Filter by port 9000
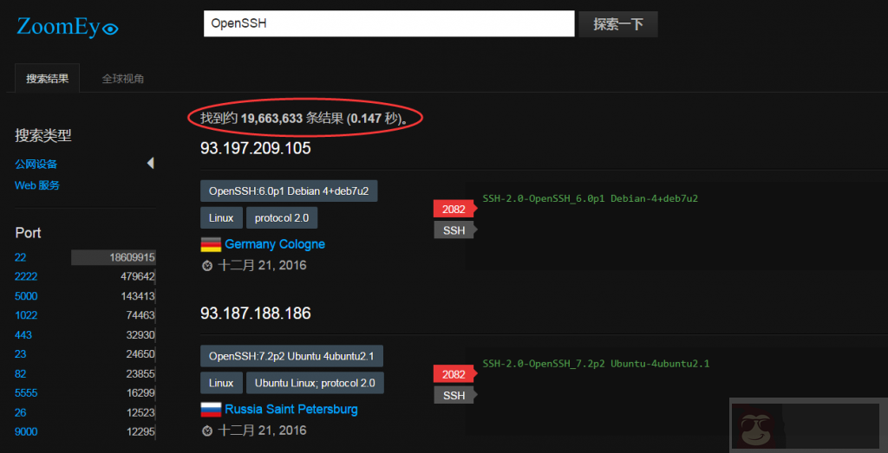The width and height of the screenshot is (888, 453). pos(26,431)
